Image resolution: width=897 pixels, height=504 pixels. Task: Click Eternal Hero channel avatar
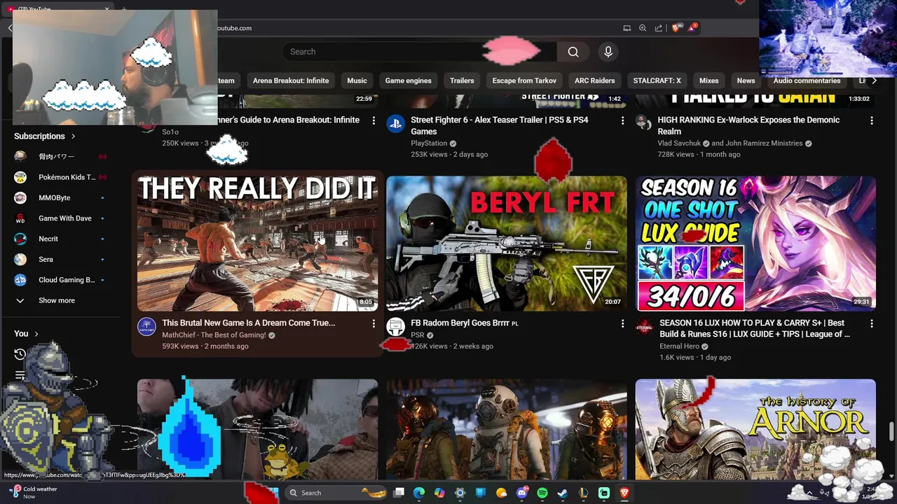[645, 327]
